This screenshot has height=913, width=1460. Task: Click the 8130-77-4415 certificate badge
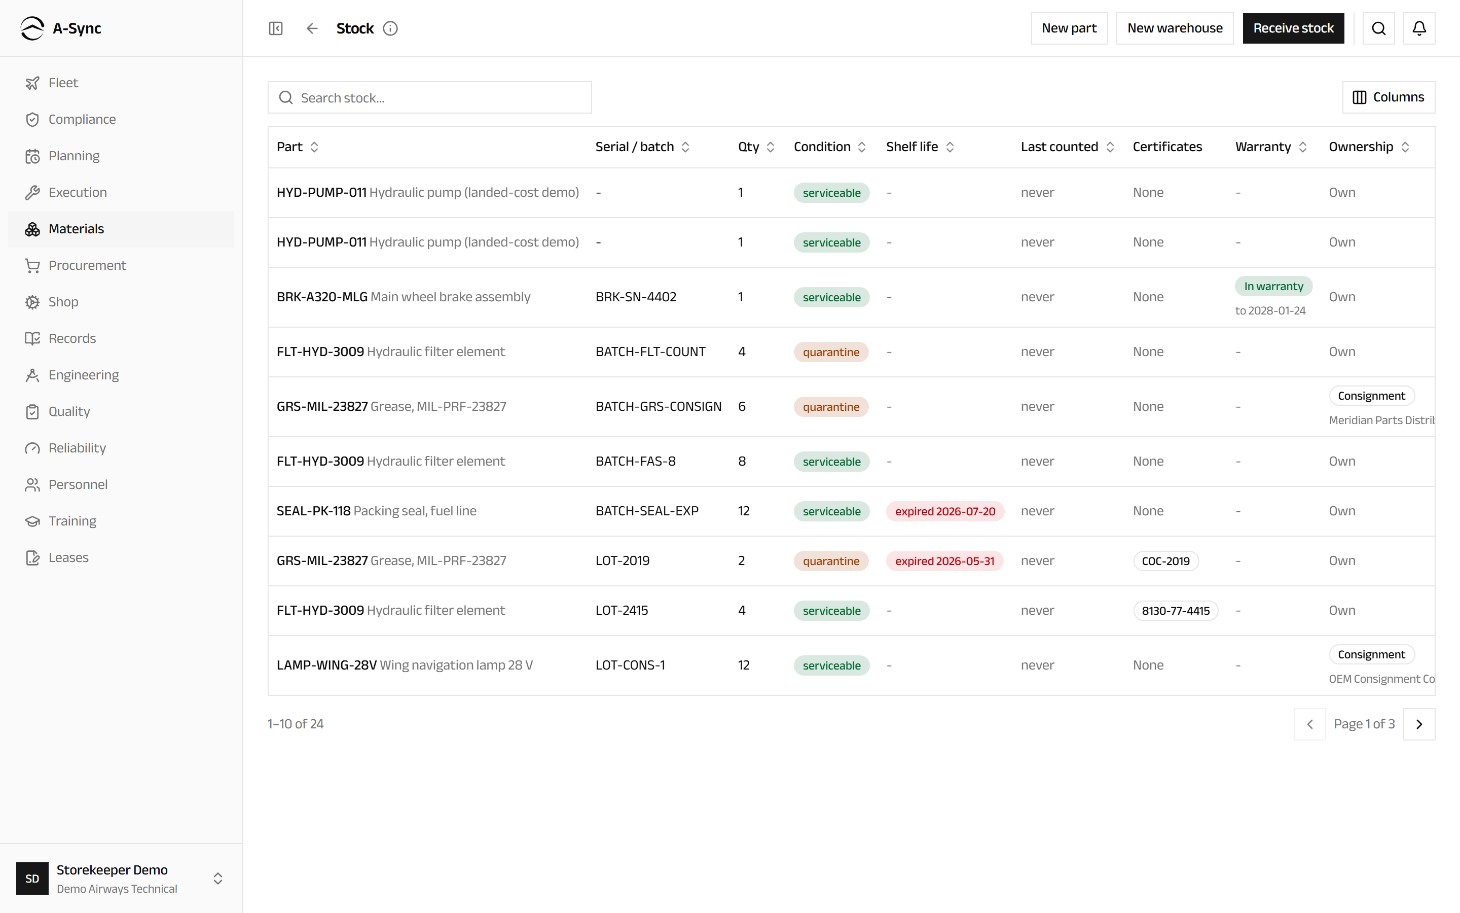click(x=1175, y=611)
